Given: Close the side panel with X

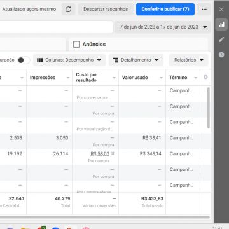Looking at the screenshot, I should tap(221, 10).
